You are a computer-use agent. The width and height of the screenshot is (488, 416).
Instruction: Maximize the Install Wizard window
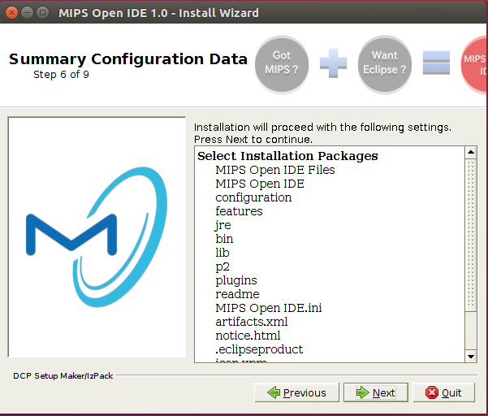pos(43,13)
